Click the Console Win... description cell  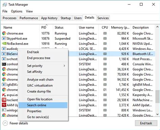pyautogui.click(x=143, y=64)
